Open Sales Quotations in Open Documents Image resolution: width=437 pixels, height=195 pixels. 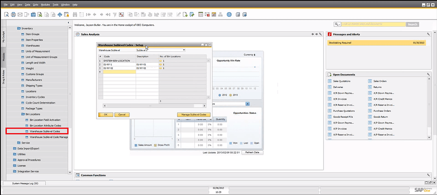click(342, 81)
